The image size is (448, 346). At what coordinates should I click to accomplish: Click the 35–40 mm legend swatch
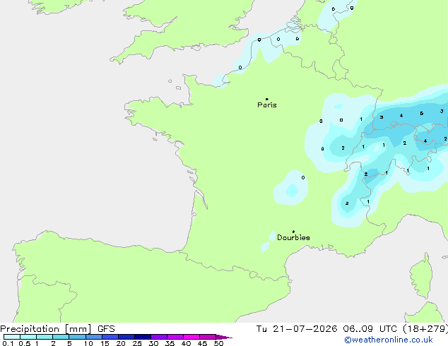pyautogui.click(x=175, y=337)
